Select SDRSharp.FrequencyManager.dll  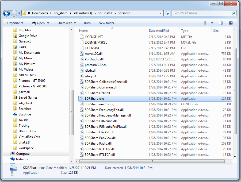(108, 115)
